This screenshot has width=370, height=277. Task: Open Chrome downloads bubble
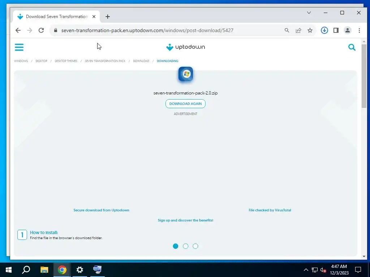click(324, 30)
